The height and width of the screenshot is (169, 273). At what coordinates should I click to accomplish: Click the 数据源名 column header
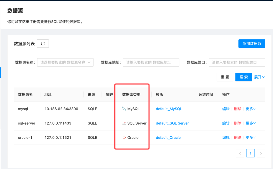26,95
